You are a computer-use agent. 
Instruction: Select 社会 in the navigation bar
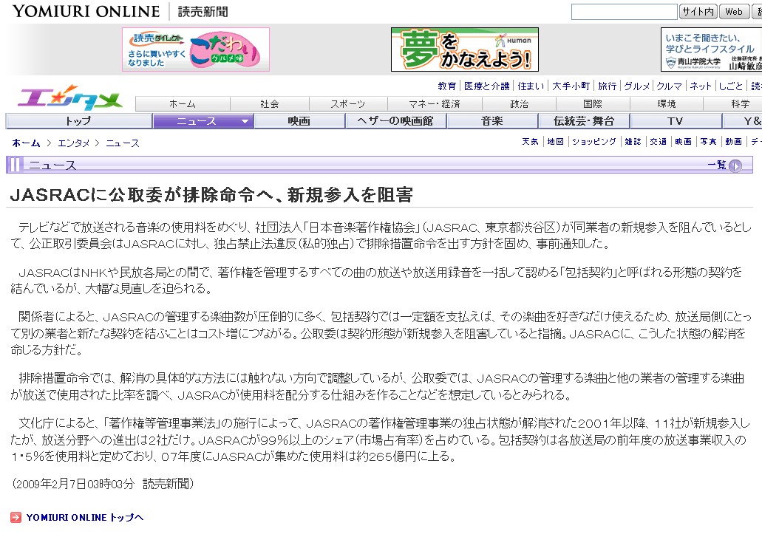pos(269,104)
